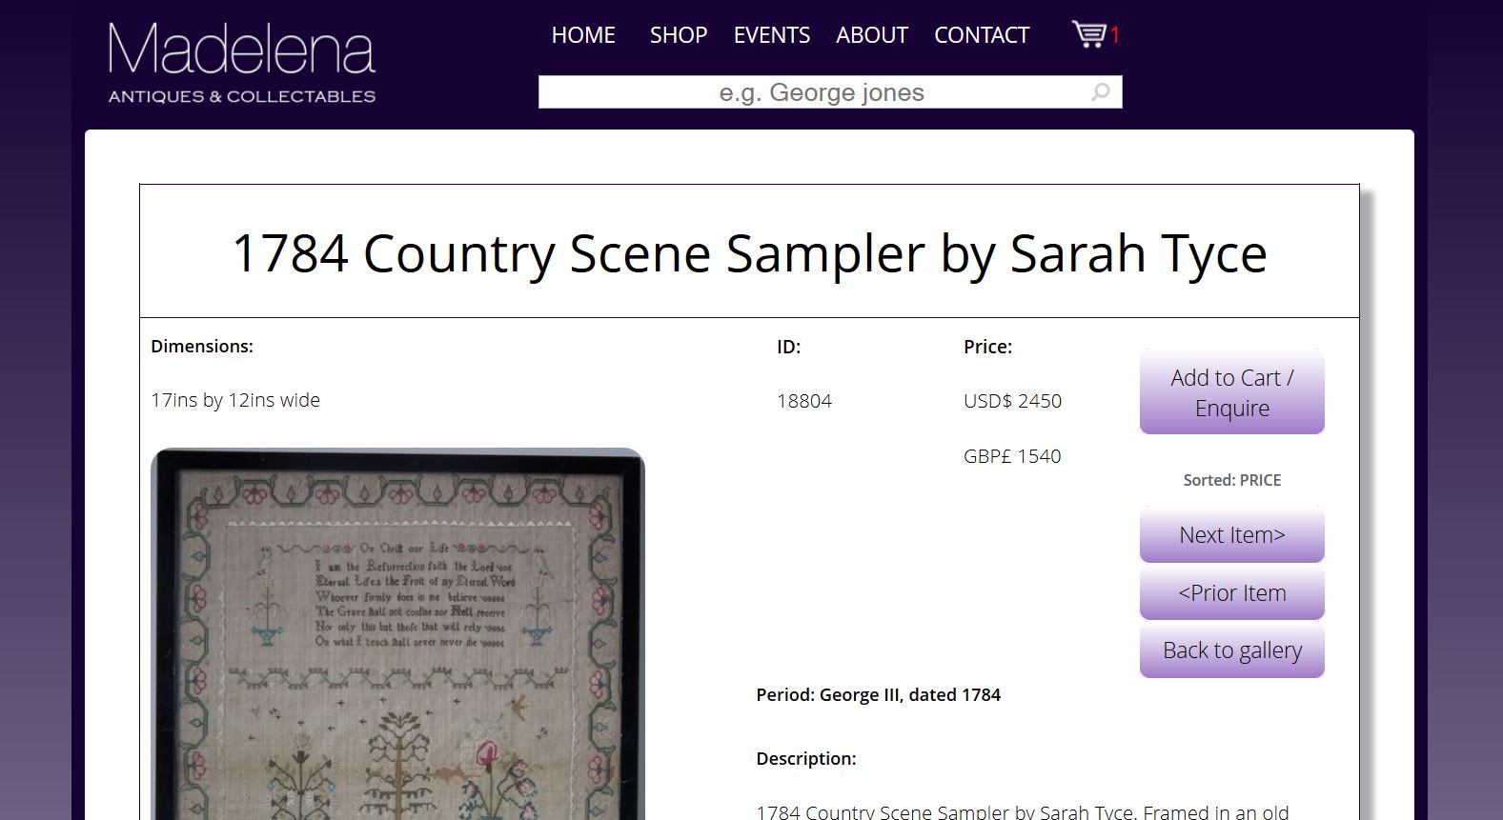Image resolution: width=1503 pixels, height=820 pixels.
Task: Open the shopping cart icon
Action: [1087, 34]
